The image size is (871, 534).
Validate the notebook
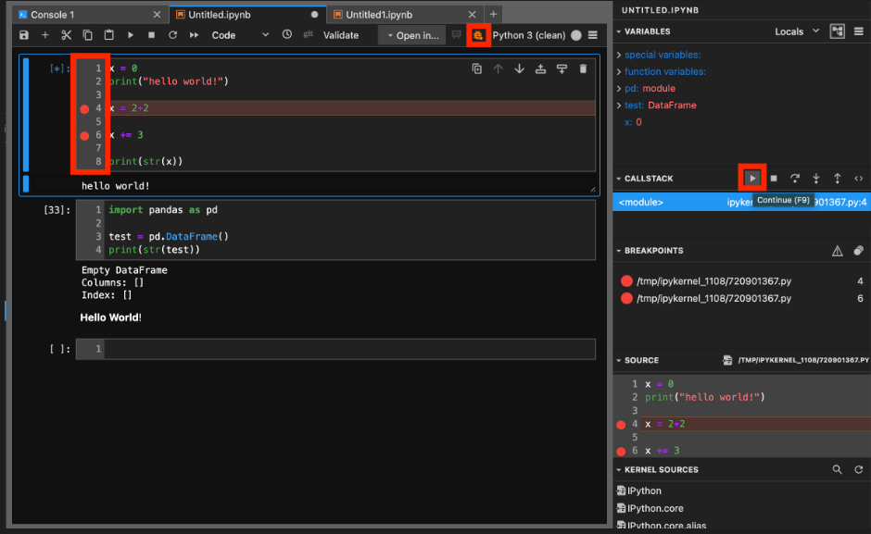[340, 35]
